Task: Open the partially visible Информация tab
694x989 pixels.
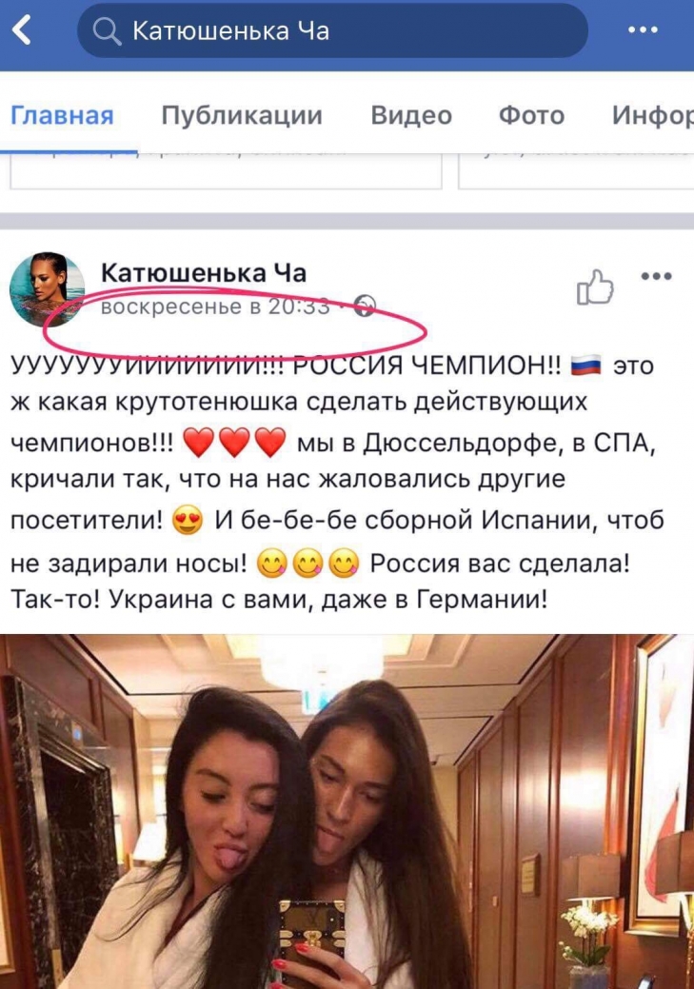Action: (652, 115)
